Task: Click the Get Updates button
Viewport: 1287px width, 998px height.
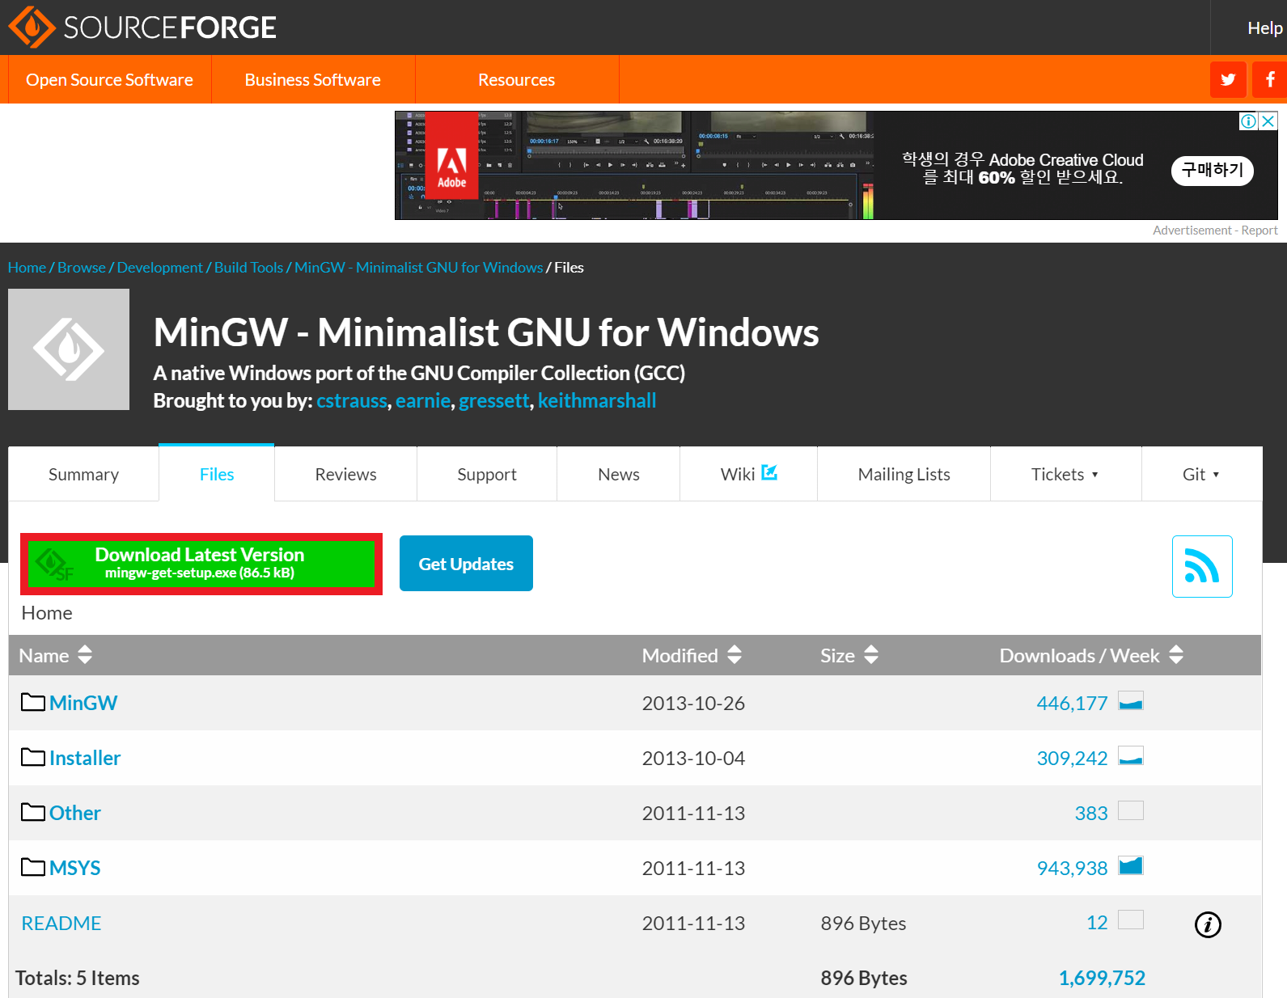Action: pyautogui.click(x=466, y=564)
